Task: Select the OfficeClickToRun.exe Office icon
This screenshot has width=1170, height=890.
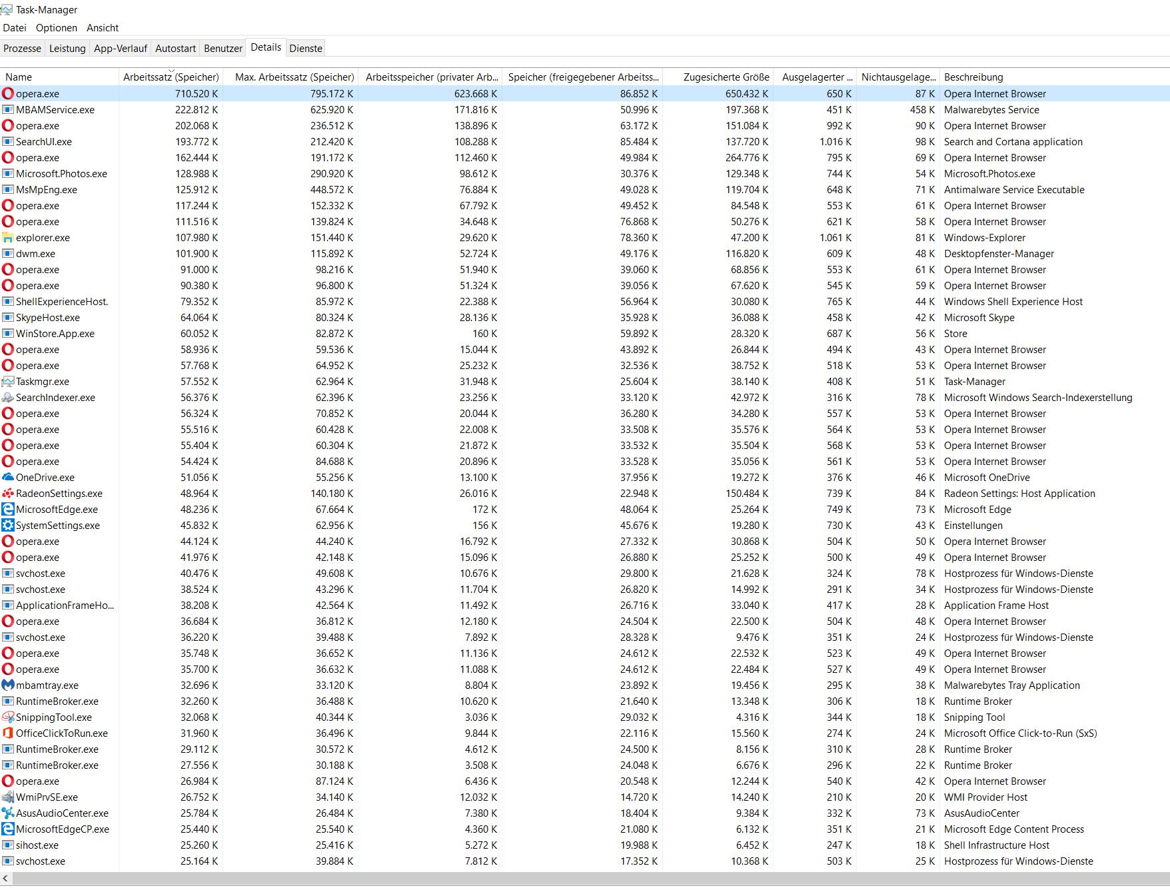Action: point(8,733)
